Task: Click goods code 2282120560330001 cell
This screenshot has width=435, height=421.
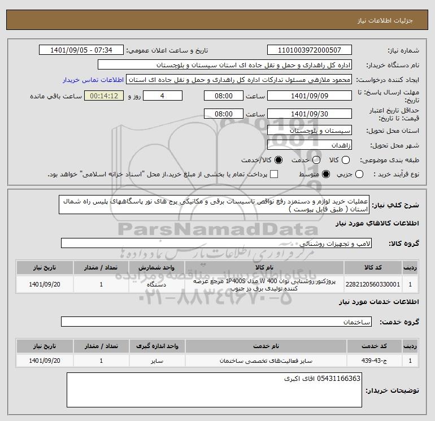Action: [373, 284]
